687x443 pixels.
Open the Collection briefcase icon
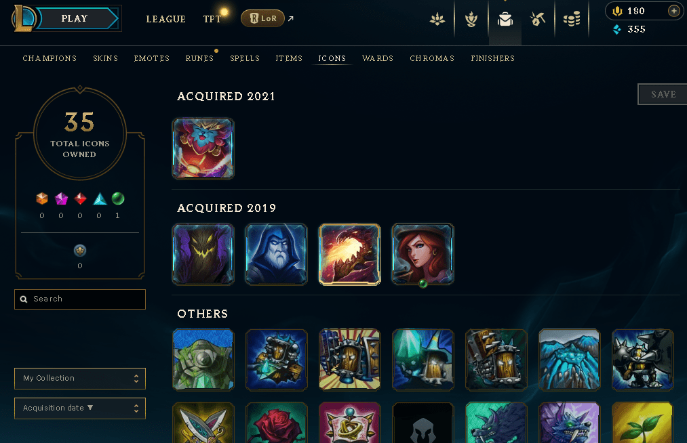[x=505, y=19]
